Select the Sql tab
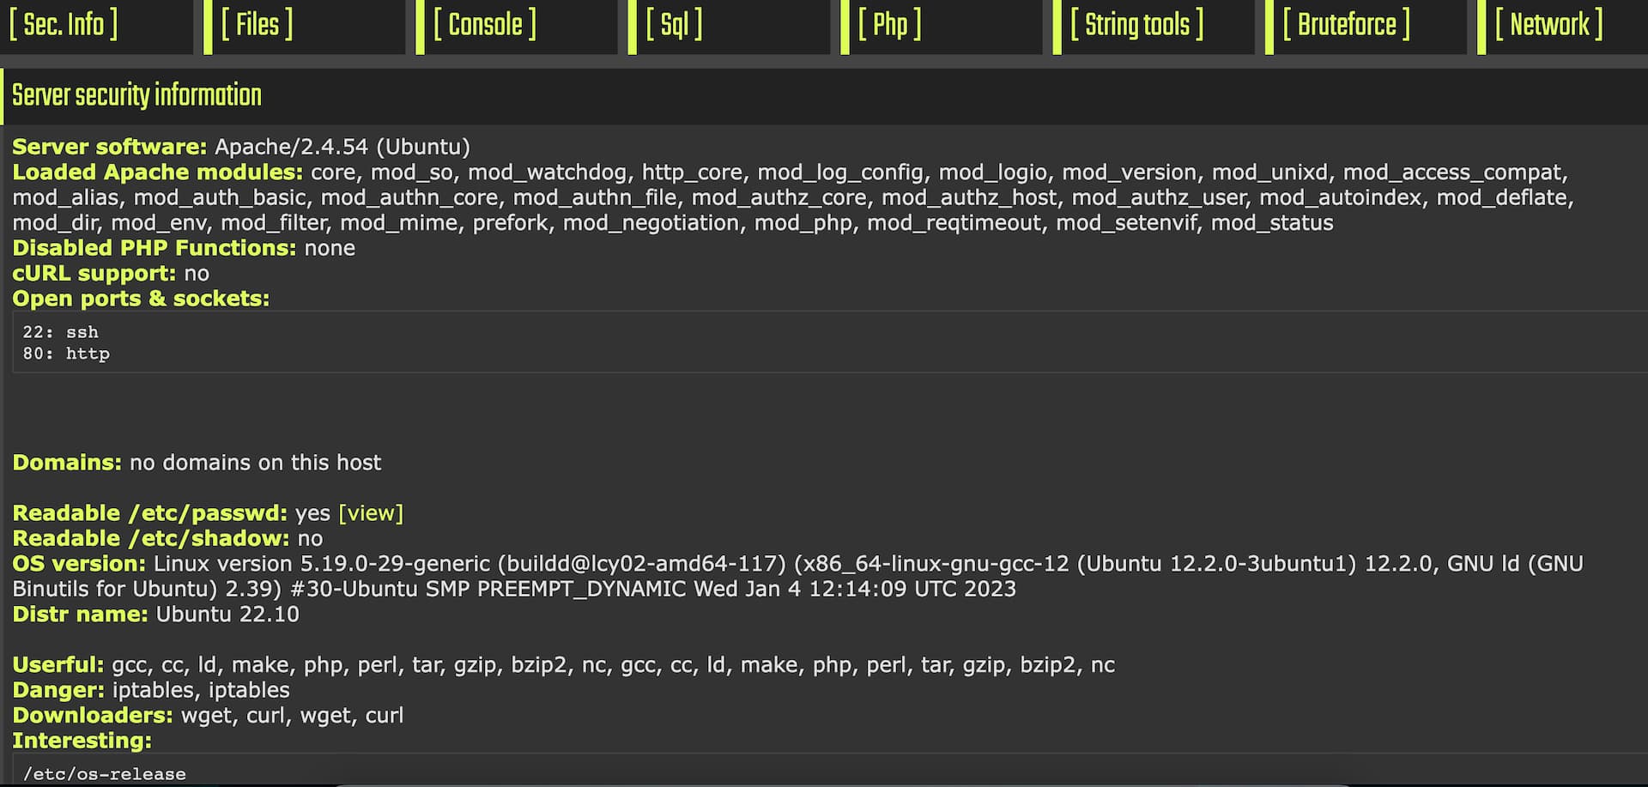 [x=674, y=25]
